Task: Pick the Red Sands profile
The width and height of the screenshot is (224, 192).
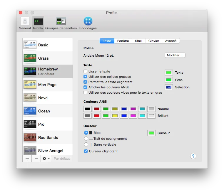Action: point(48,137)
